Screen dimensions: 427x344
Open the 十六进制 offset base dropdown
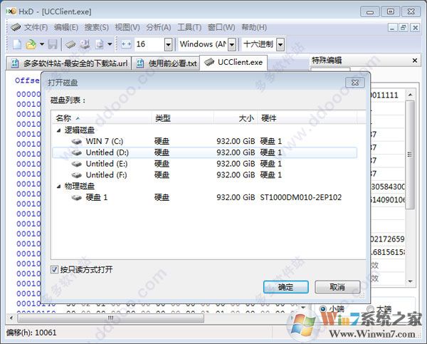[280, 45]
